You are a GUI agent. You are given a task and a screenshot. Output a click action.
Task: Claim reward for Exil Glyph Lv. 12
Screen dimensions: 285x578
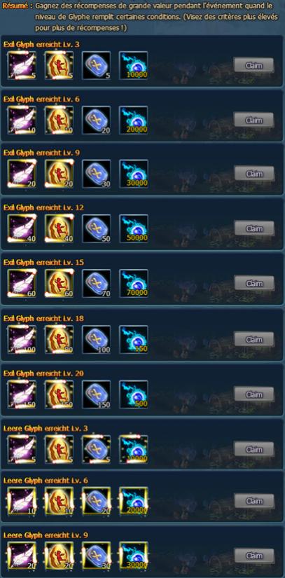click(x=254, y=228)
